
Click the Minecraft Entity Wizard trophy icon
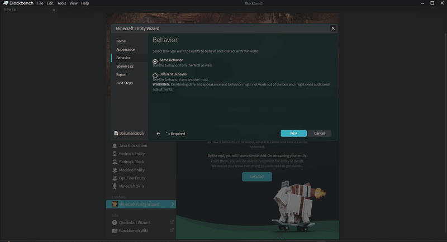115,204
